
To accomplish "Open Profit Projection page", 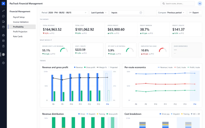I will (20, 32).
